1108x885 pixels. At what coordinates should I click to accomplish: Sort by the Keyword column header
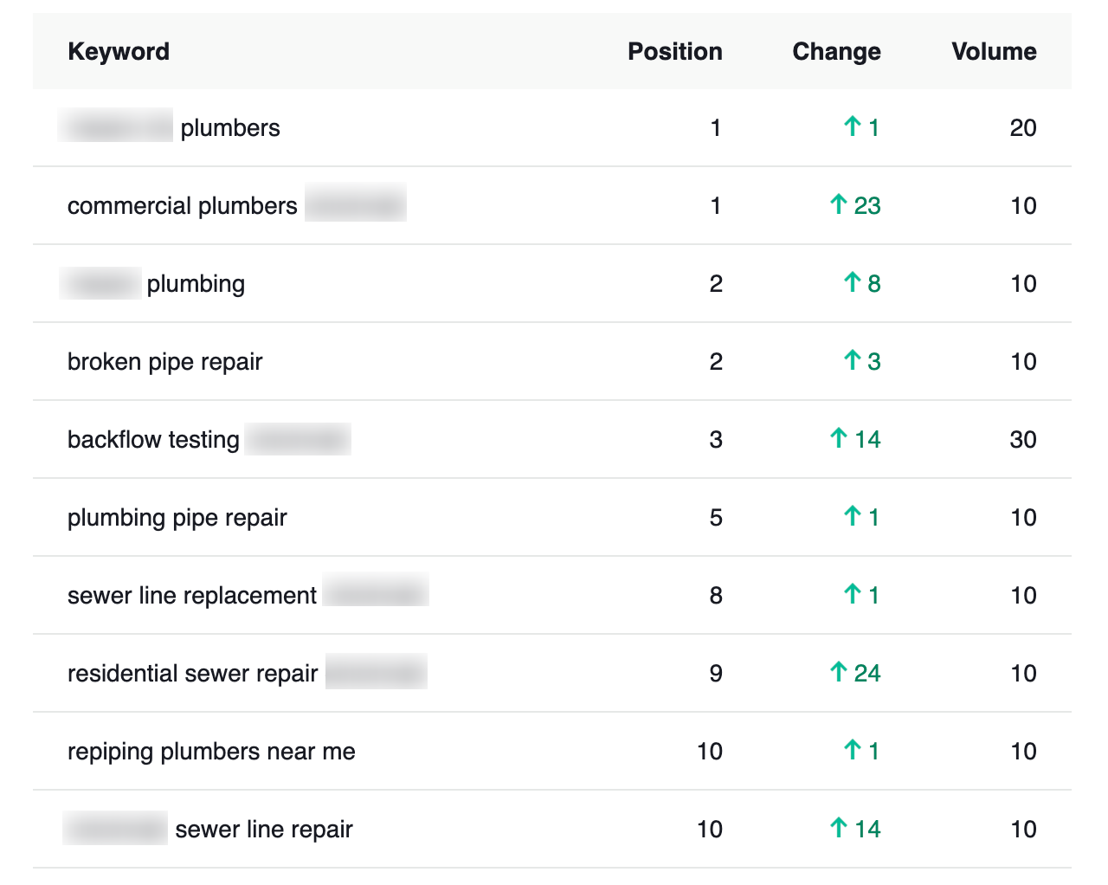(119, 52)
